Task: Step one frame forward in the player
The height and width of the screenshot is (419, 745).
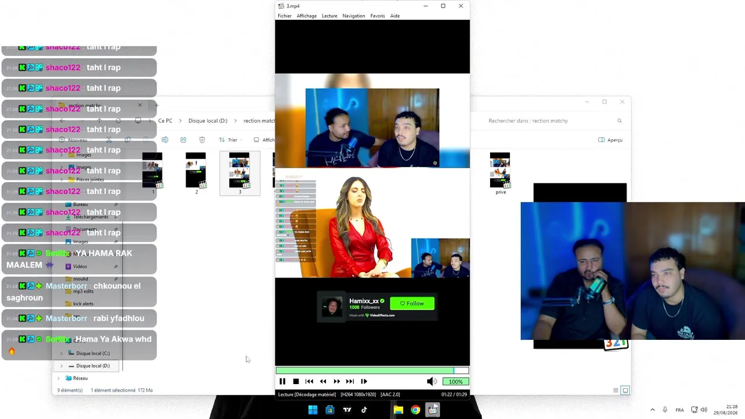Action: (364, 381)
